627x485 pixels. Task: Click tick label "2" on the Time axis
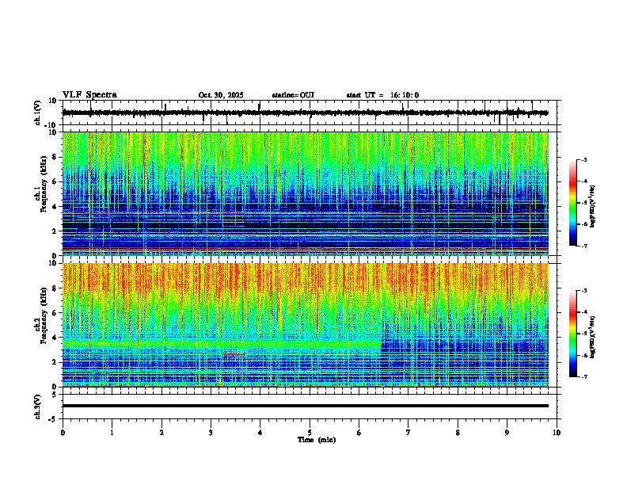[161, 433]
